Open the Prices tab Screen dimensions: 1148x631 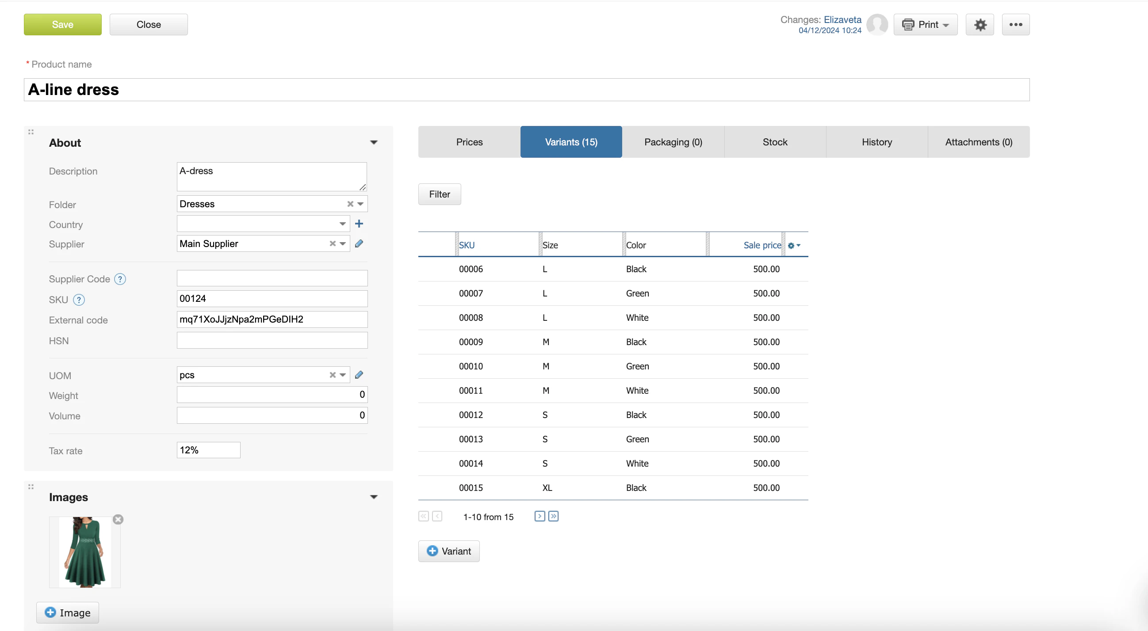[x=469, y=141]
